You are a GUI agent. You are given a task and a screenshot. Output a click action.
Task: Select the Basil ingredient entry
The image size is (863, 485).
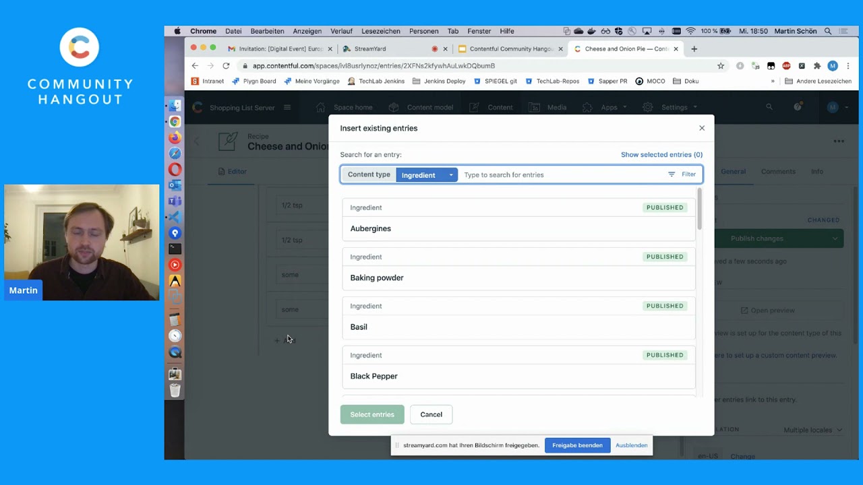click(x=518, y=318)
